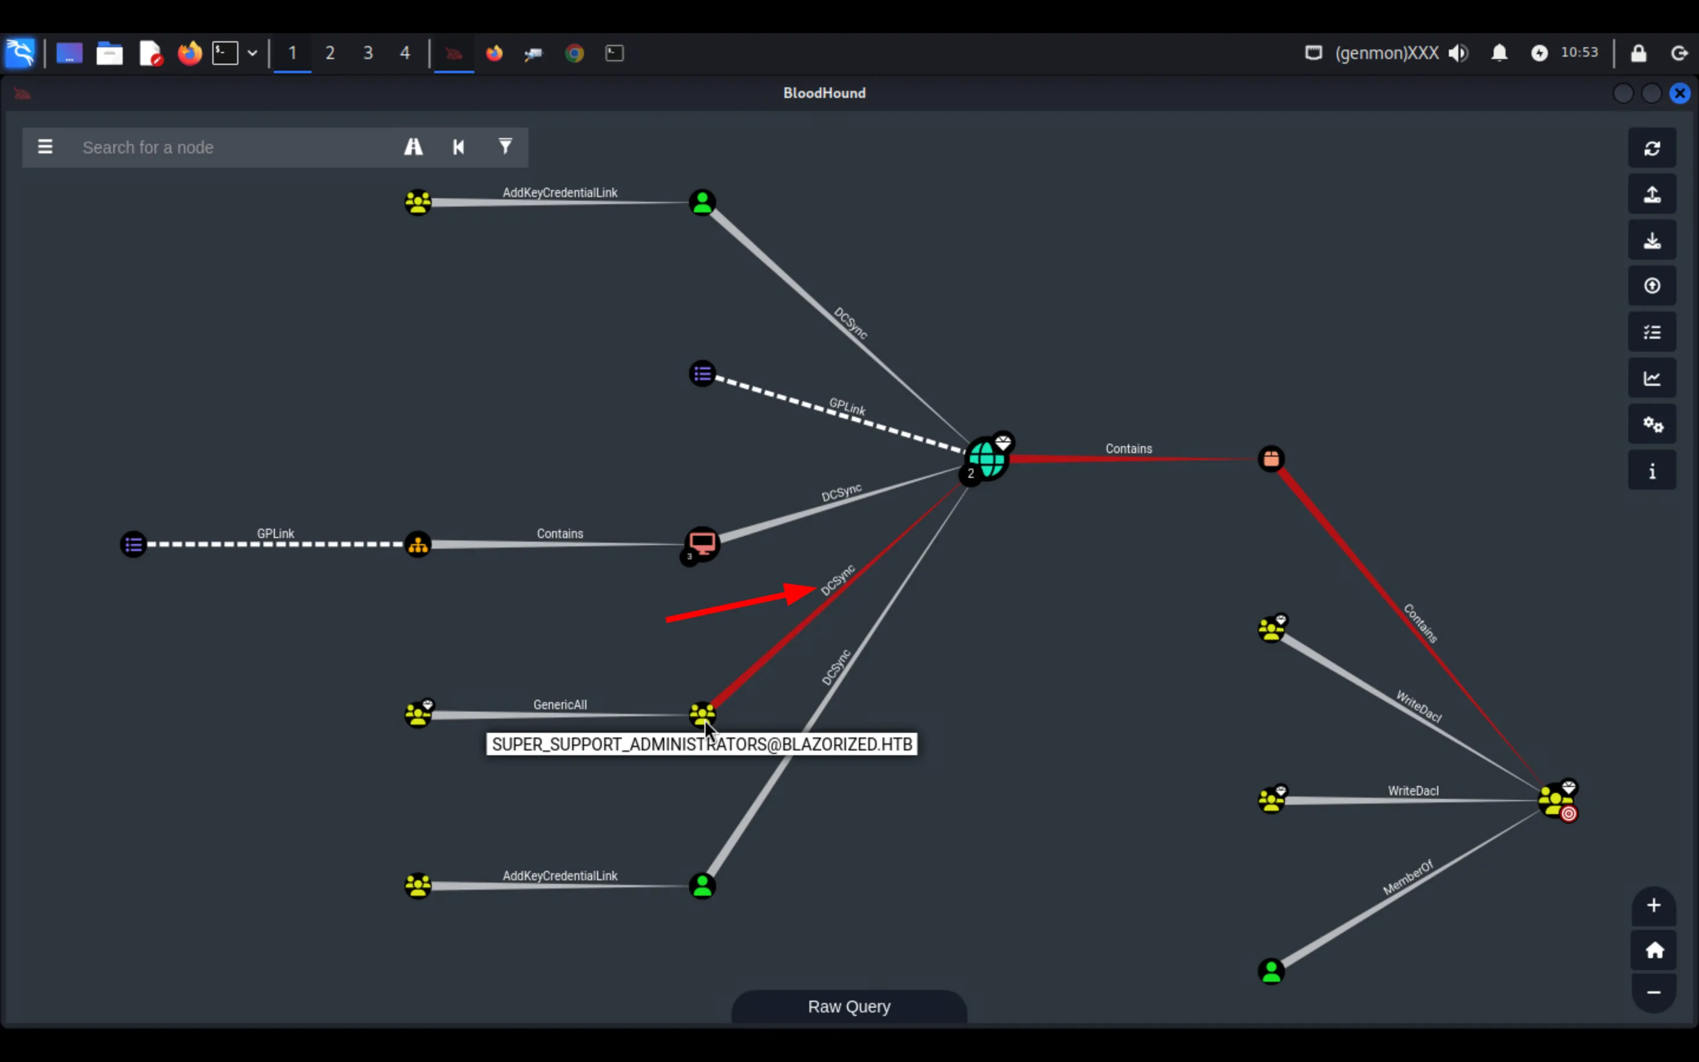Select the bottom-left group with AddKeyCredentialLink
This screenshot has width=1699, height=1062.
pyautogui.click(x=418, y=886)
